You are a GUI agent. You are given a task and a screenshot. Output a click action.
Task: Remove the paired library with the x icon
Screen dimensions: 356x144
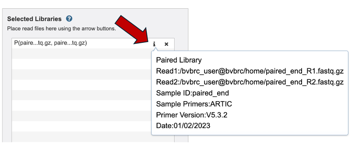(167, 44)
